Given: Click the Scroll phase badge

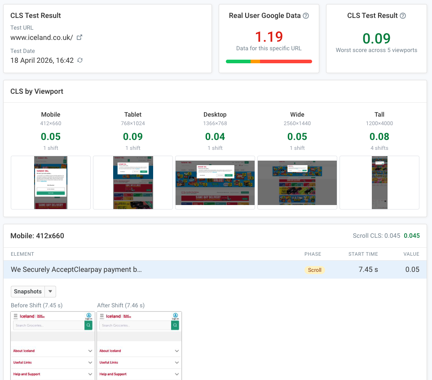Looking at the screenshot, I should tap(315, 270).
